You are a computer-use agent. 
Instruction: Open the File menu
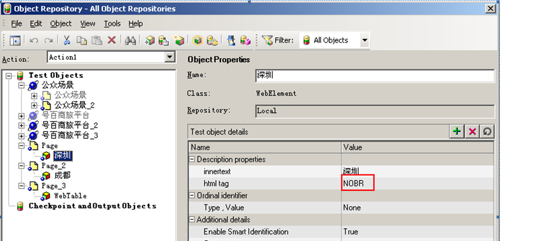pos(16,24)
